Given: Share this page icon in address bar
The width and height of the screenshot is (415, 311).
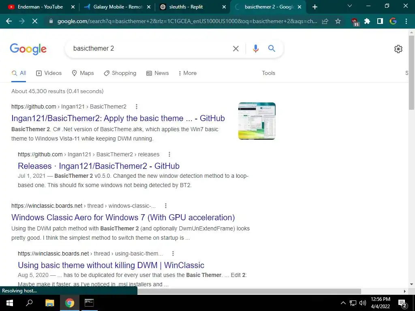Looking at the screenshot, I should click(x=325, y=21).
